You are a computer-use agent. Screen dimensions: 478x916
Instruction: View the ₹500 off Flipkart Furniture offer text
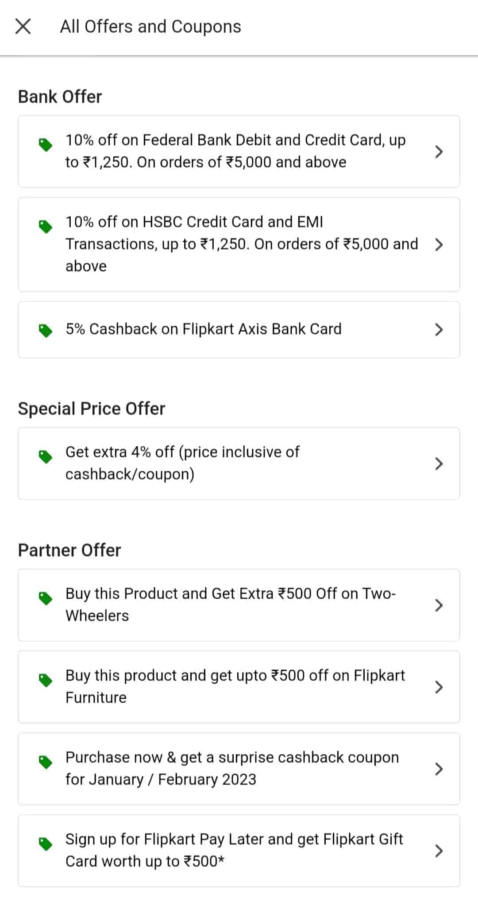(x=235, y=686)
